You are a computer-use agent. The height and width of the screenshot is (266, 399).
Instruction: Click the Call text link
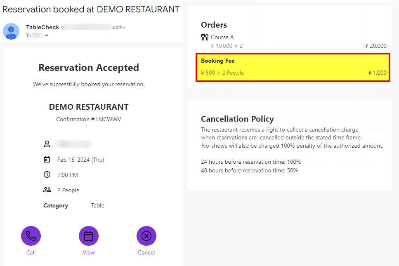(31, 252)
